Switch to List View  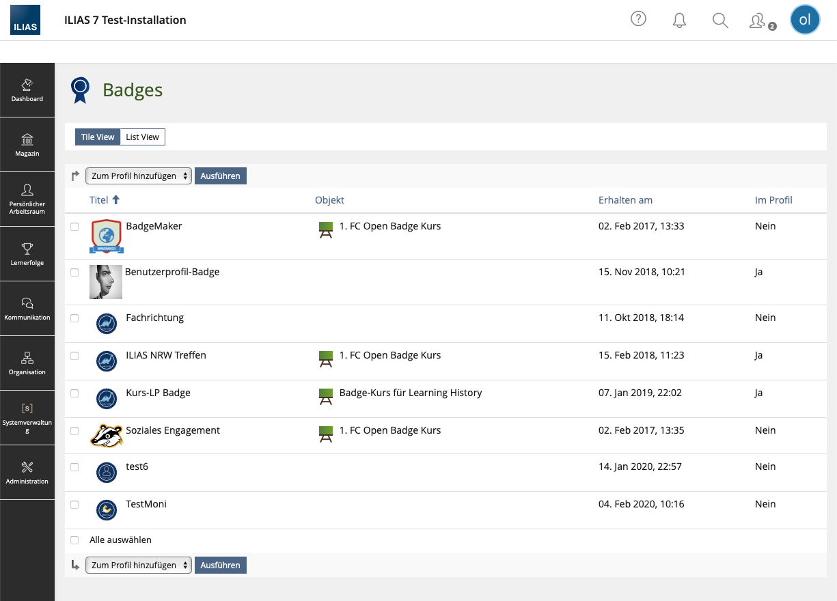142,137
